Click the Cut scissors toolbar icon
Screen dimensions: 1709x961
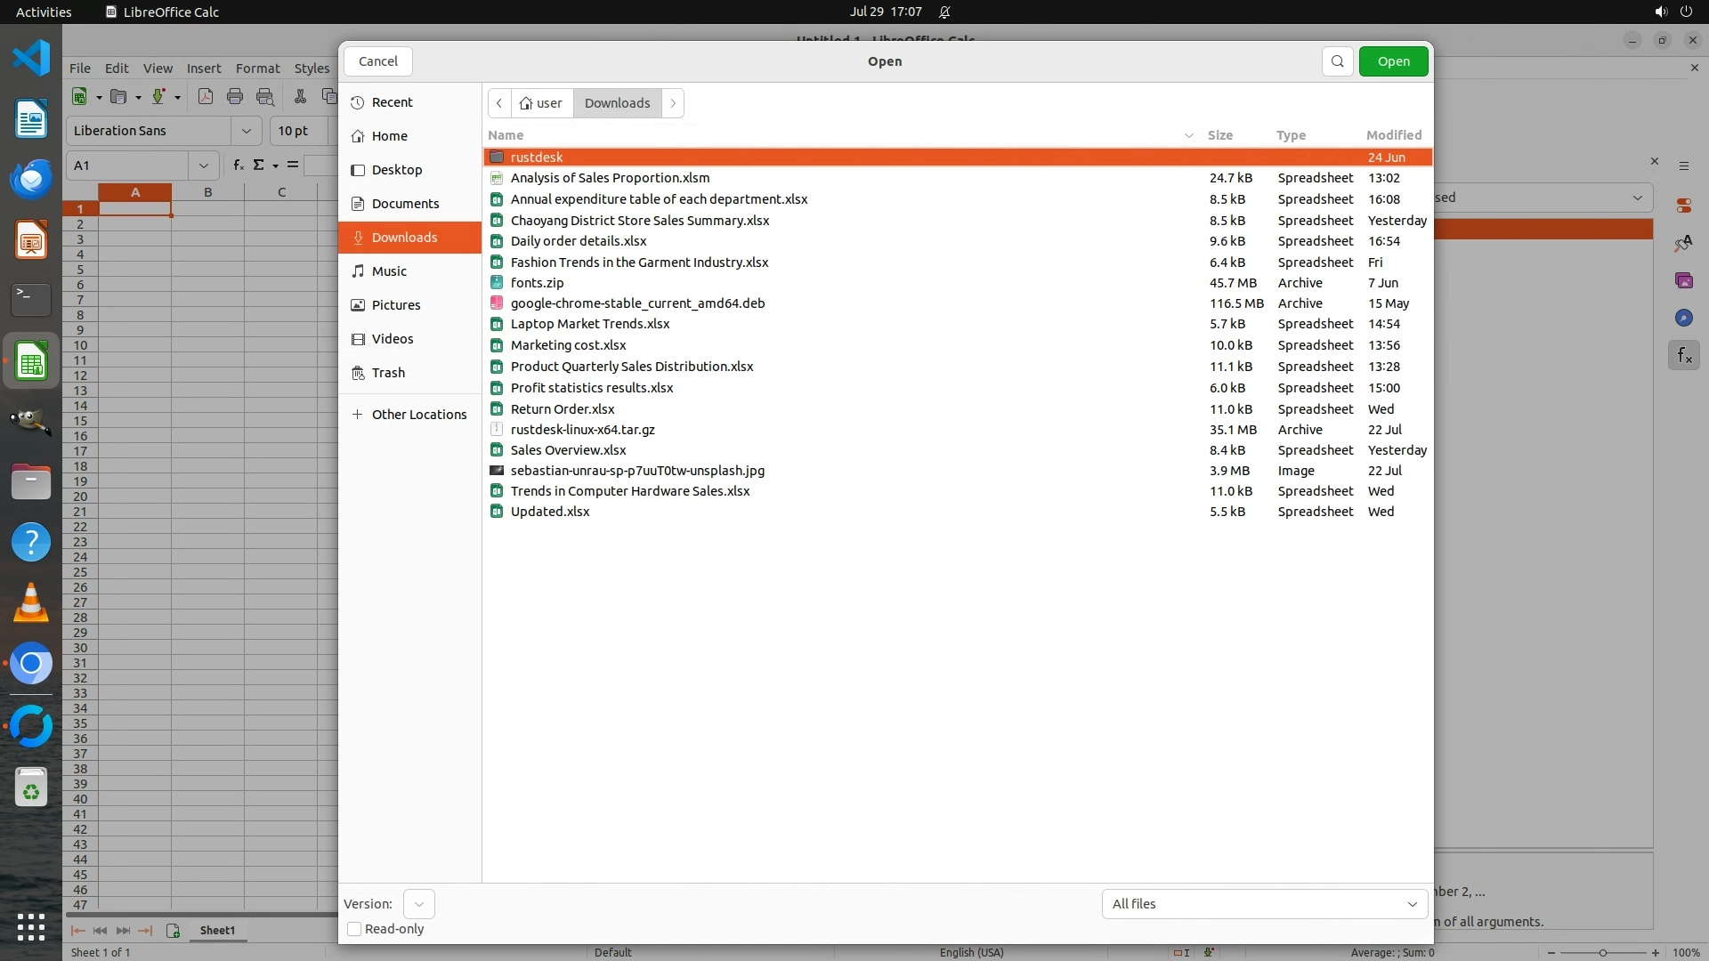pos(300,97)
